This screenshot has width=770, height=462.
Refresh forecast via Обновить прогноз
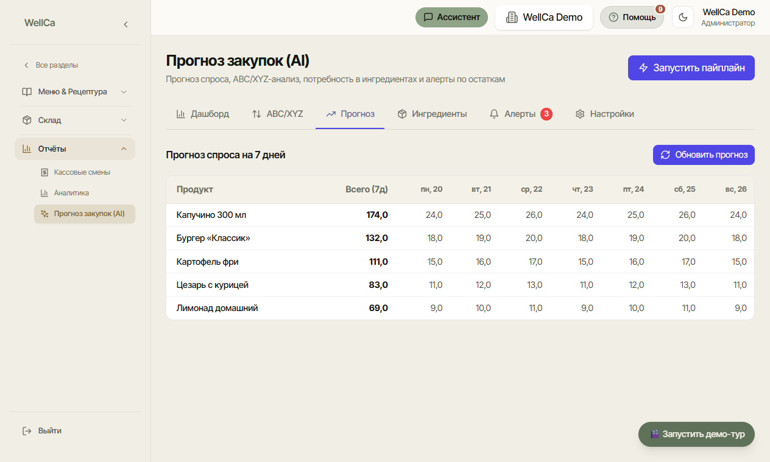pyautogui.click(x=704, y=155)
